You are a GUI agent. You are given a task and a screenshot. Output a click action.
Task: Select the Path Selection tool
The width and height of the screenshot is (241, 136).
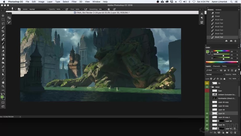click(x=3, y=75)
